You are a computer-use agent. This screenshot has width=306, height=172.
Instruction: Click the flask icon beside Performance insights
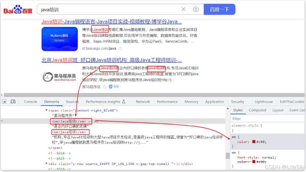pyautogui.click(x=124, y=101)
